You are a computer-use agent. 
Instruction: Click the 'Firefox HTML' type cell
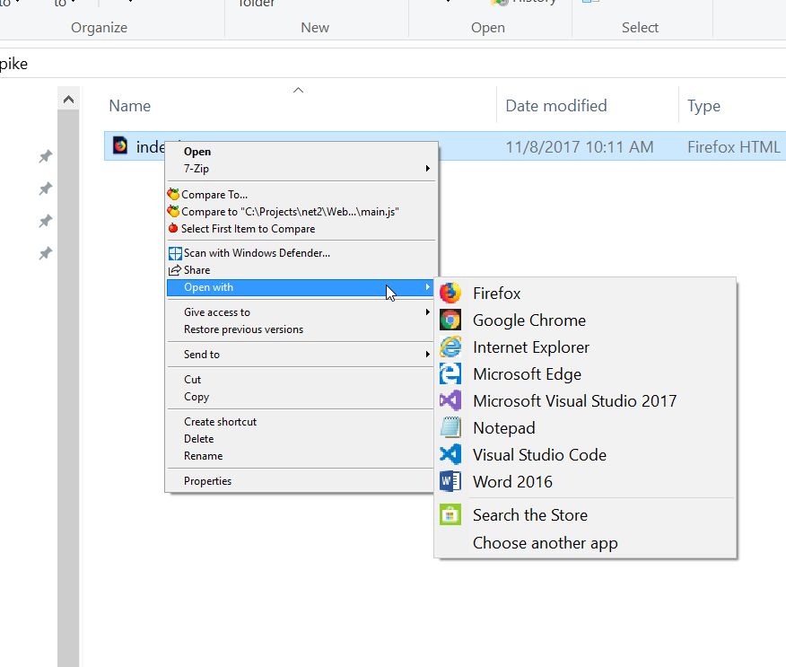click(x=733, y=147)
